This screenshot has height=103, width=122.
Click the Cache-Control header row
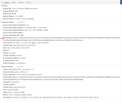(26, 43)
